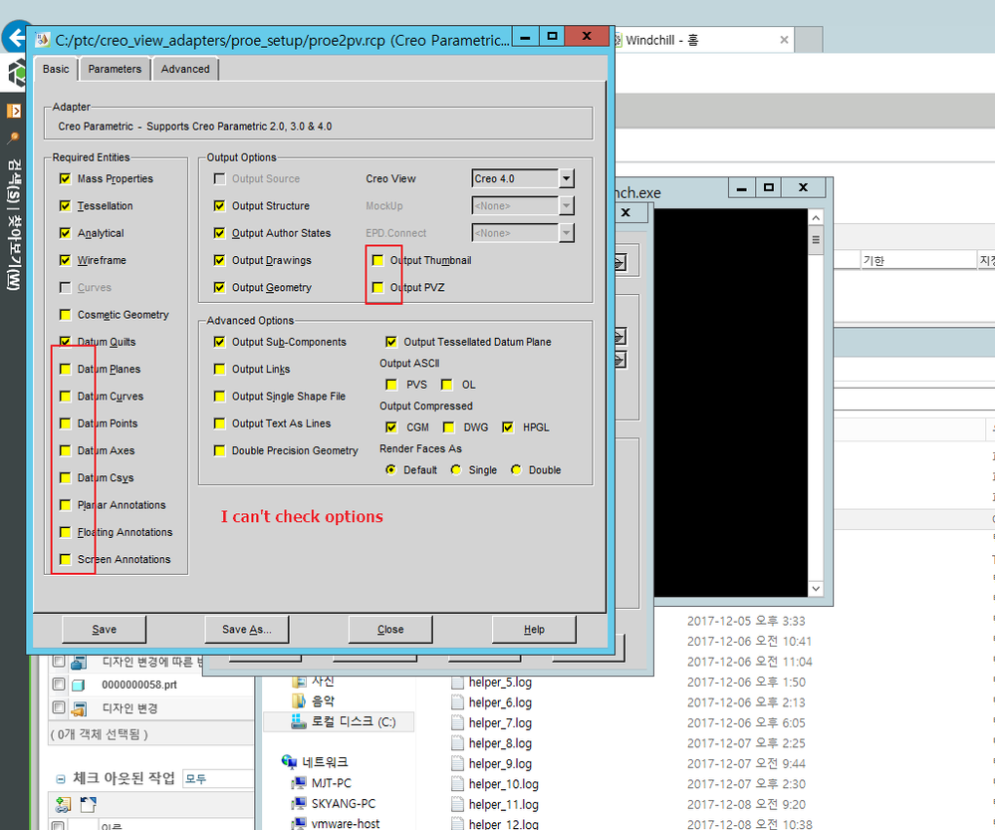
Task: Check the Datum Planes option
Action: [x=65, y=370]
